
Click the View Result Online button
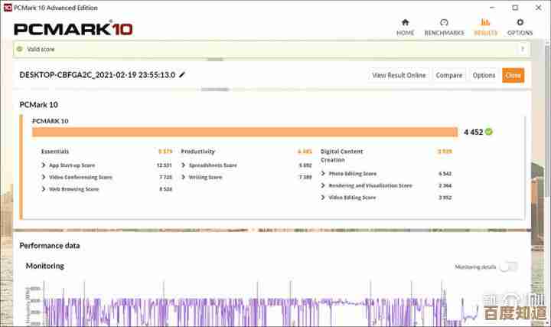point(399,75)
